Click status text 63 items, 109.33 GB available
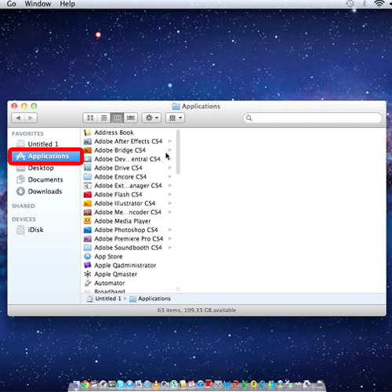392x392 pixels. 197,310
